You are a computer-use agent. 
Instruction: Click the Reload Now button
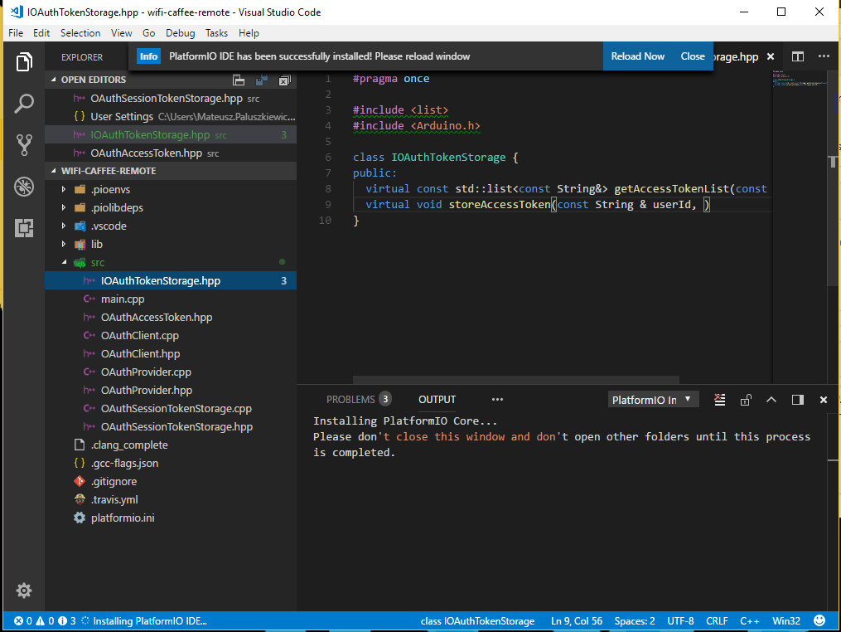pos(637,56)
